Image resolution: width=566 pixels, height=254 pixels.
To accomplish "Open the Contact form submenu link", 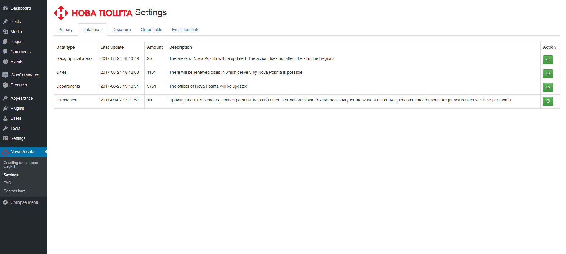I will click(x=14, y=191).
